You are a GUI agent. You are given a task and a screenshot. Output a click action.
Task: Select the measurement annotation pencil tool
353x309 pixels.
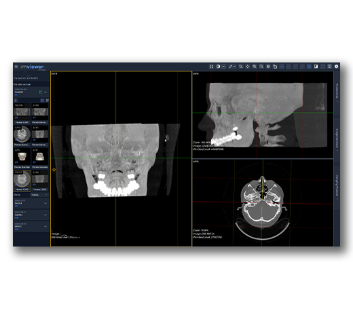pyautogui.click(x=230, y=67)
